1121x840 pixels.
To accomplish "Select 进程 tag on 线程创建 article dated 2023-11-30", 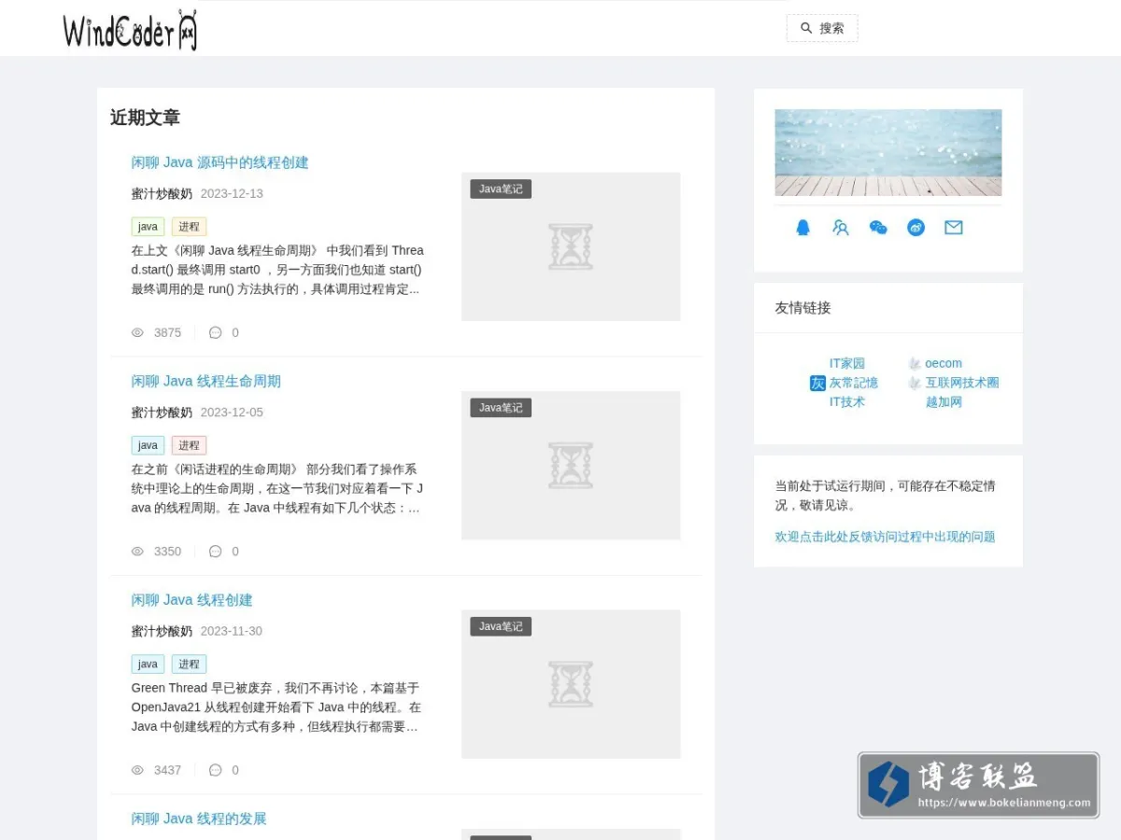I will [189, 665].
